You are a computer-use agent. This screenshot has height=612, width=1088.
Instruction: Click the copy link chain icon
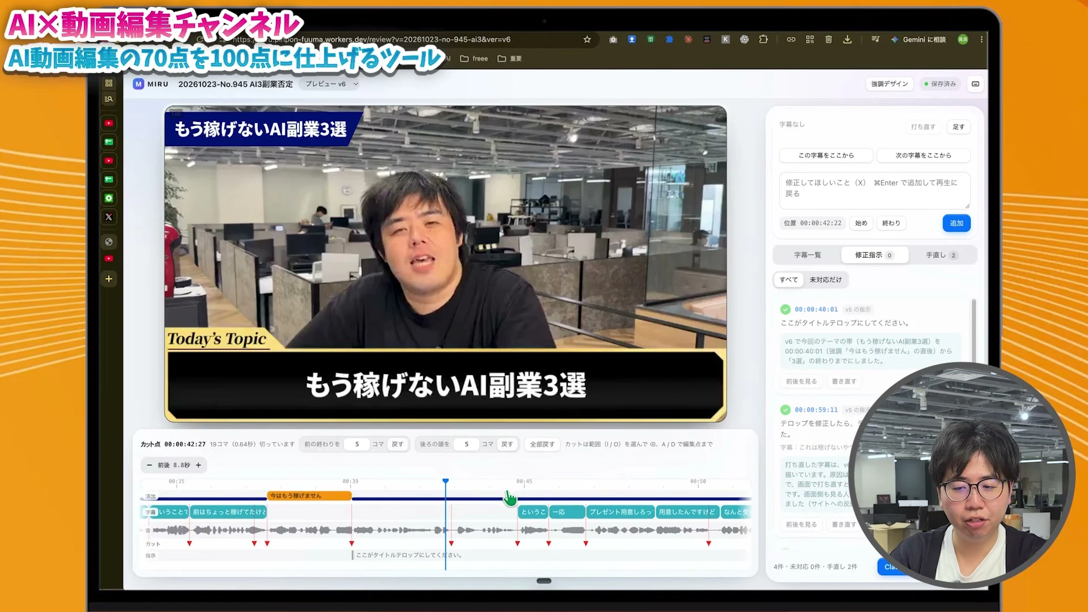[791, 39]
